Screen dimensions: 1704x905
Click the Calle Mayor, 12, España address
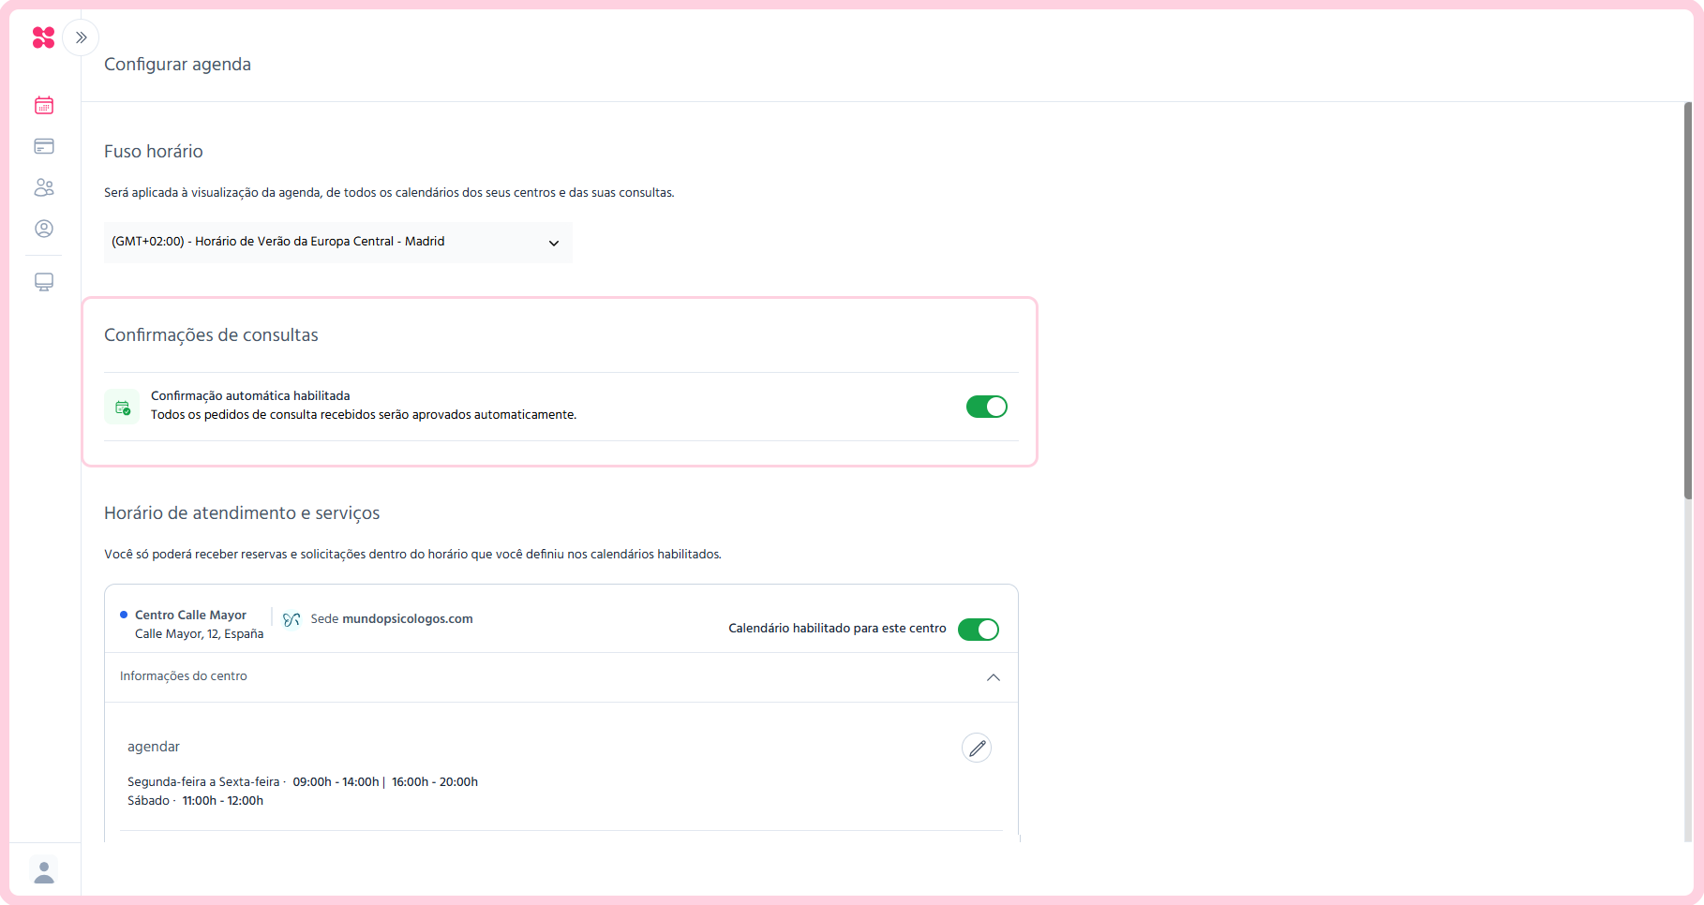point(199,634)
